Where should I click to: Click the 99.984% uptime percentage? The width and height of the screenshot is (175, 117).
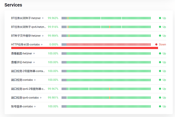click(53, 36)
